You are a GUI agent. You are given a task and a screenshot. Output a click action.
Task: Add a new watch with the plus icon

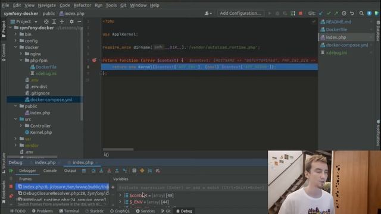(x=113, y=187)
